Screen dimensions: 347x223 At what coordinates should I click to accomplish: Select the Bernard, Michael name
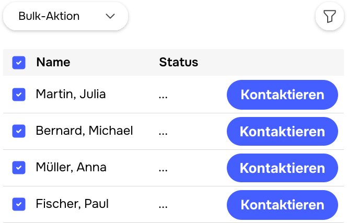[85, 131]
